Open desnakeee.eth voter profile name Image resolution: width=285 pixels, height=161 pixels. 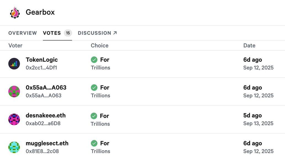(x=46, y=116)
